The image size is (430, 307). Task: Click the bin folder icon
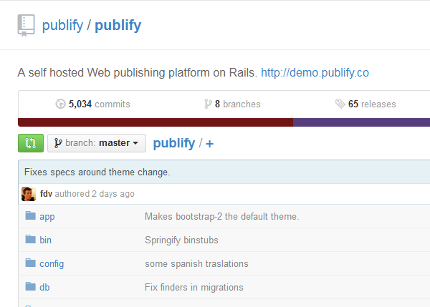[x=30, y=240]
